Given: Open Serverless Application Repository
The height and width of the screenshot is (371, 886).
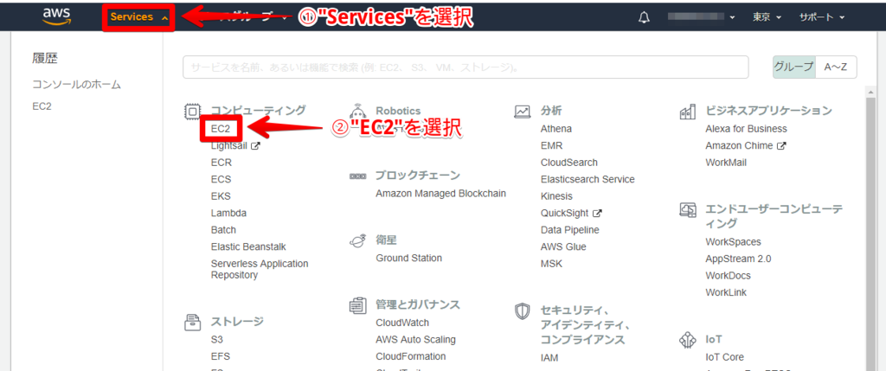Looking at the screenshot, I should click(x=260, y=269).
